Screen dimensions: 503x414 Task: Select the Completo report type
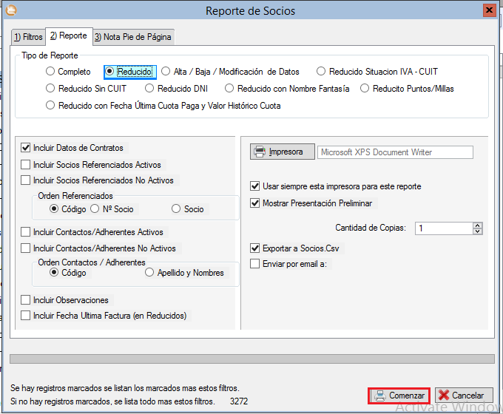pos(50,72)
